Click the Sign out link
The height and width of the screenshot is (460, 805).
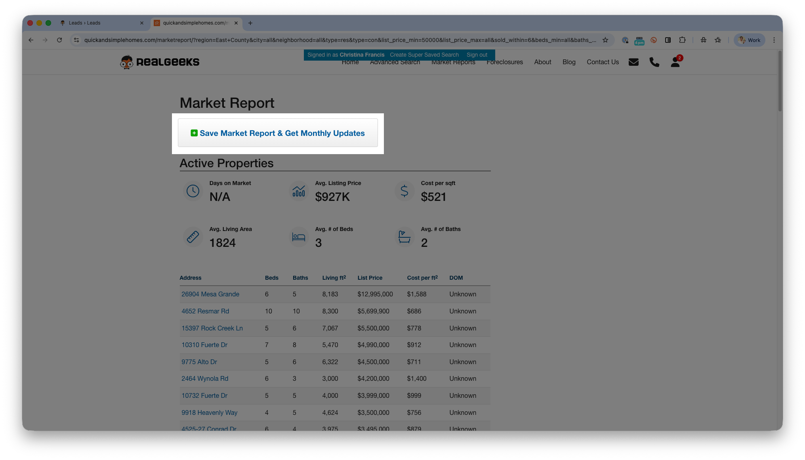pos(477,55)
